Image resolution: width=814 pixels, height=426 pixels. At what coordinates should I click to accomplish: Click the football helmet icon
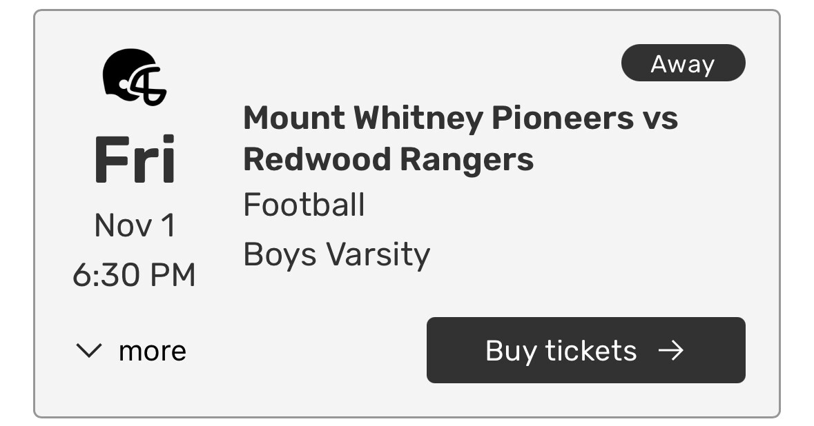click(135, 77)
